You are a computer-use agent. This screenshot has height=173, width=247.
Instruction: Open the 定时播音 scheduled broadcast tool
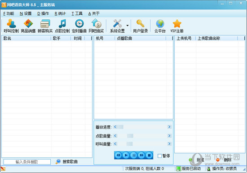pyautogui.click(x=79, y=26)
